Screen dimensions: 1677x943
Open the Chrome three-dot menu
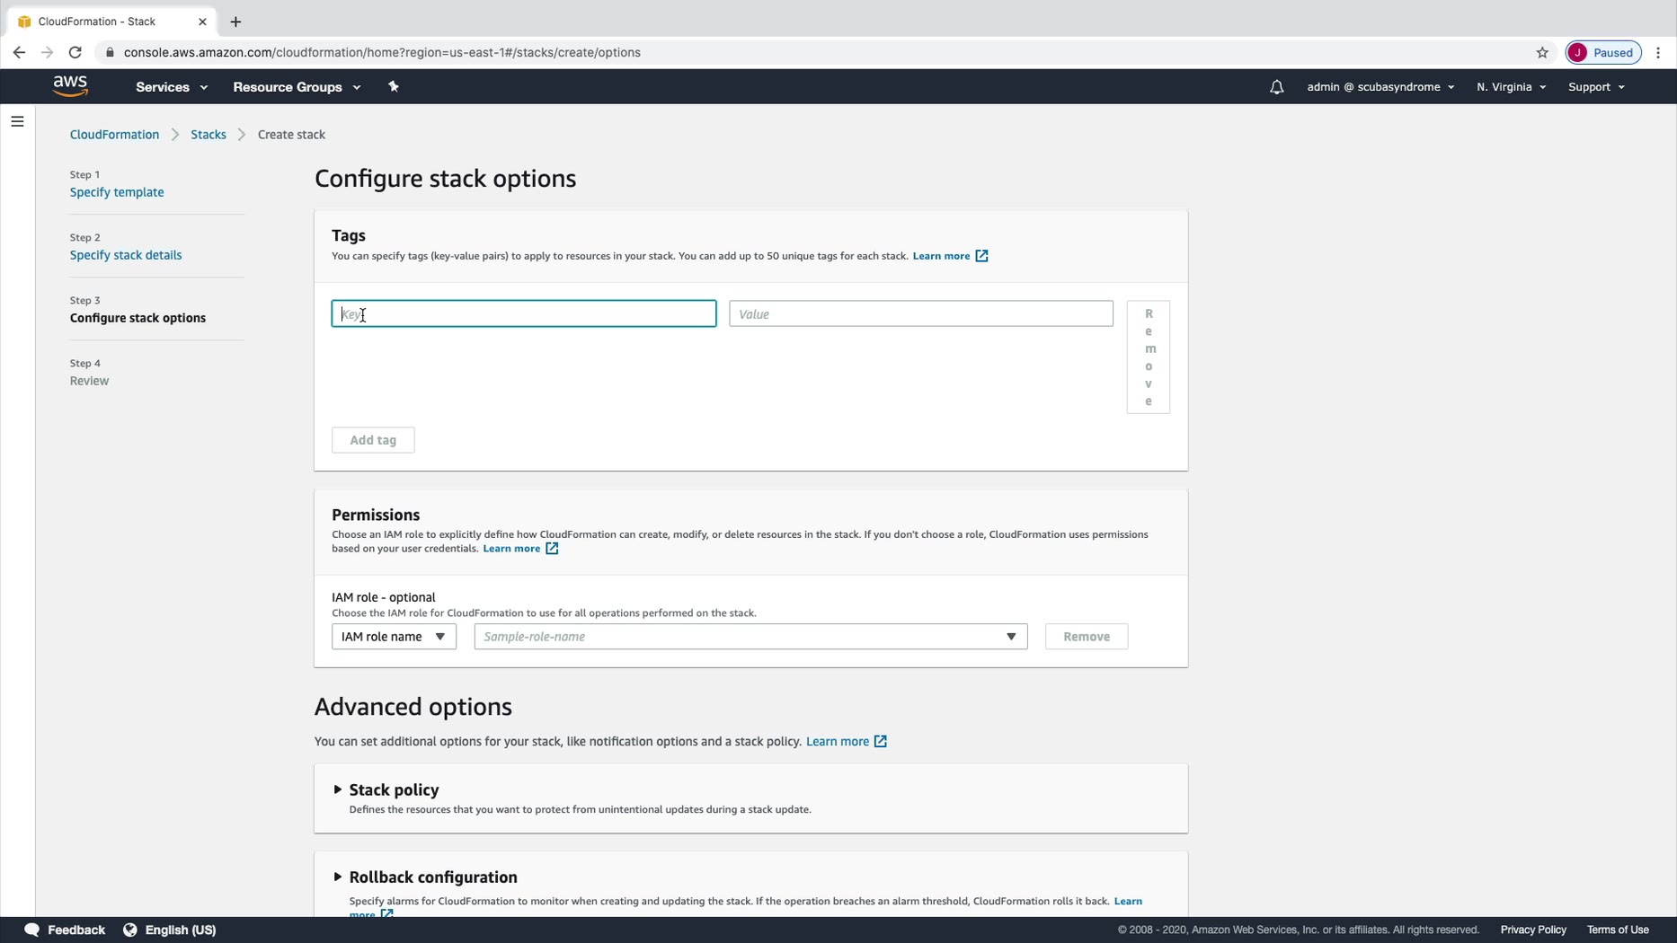pyautogui.click(x=1658, y=52)
